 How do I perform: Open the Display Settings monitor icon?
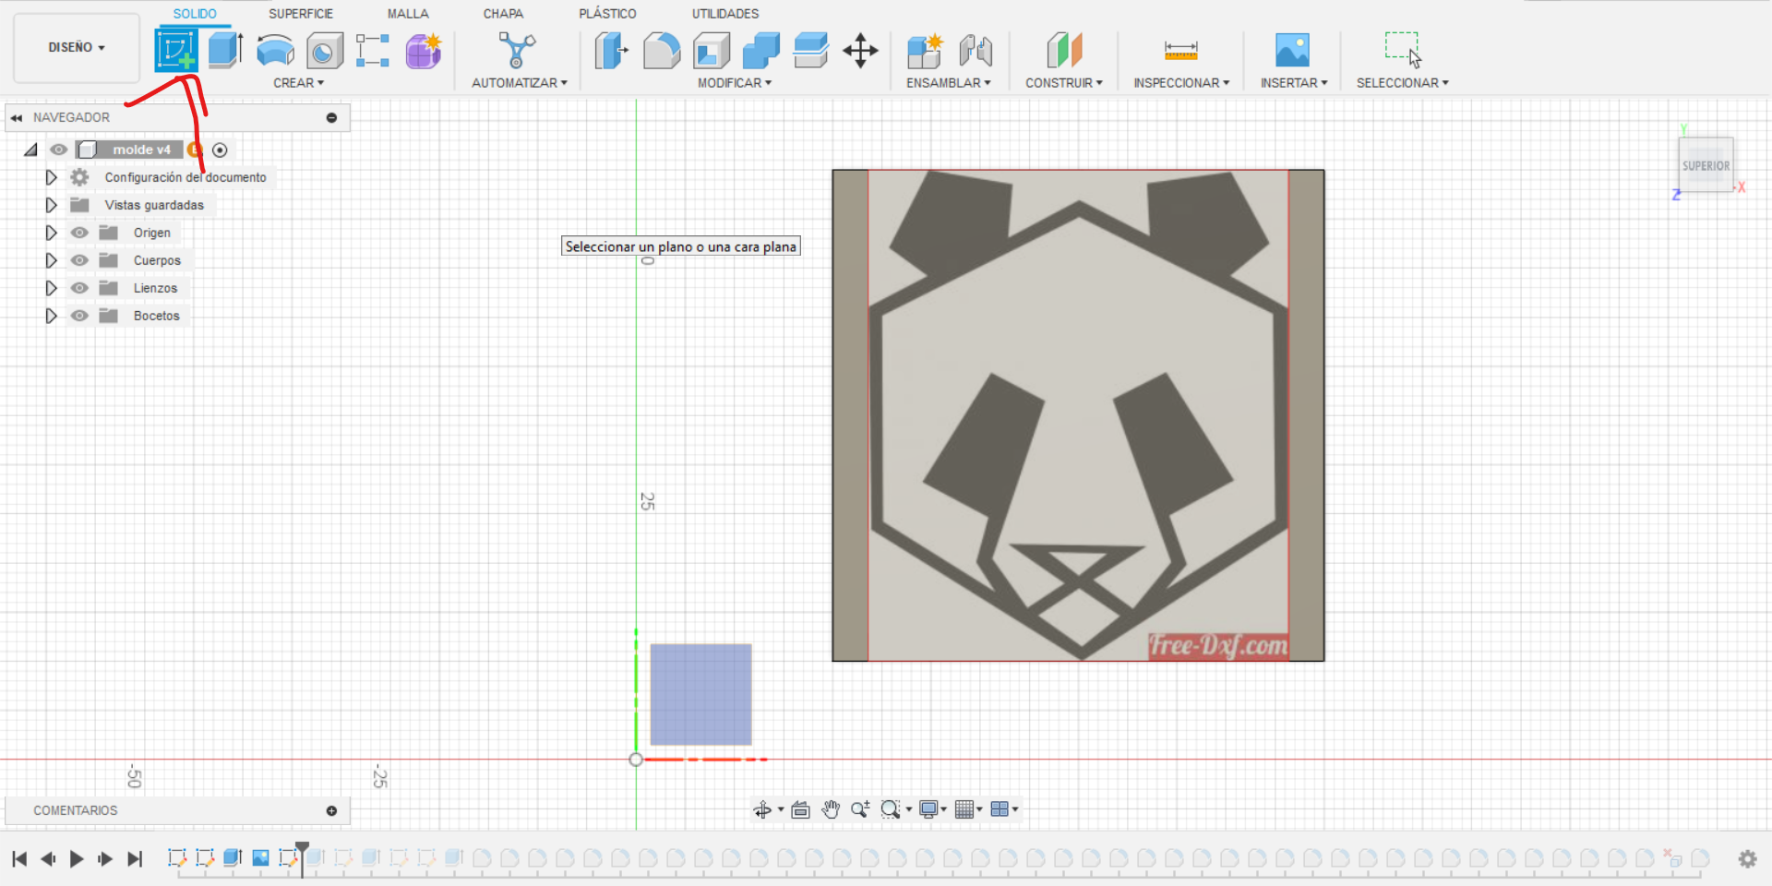coord(928,809)
